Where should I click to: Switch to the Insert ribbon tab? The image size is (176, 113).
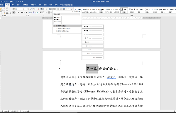pos(13,5)
